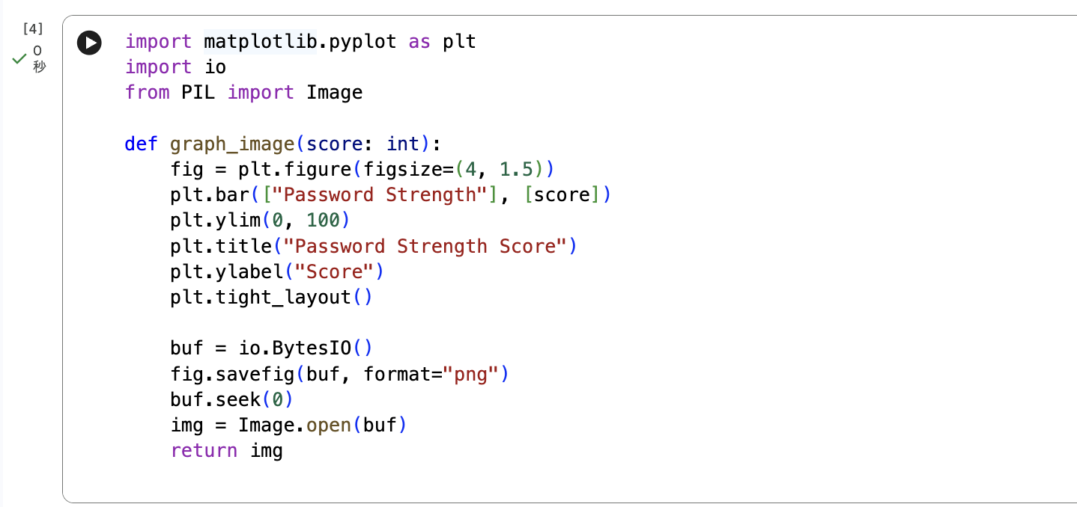
Task: Click the Run cell play button
Action: click(89, 43)
